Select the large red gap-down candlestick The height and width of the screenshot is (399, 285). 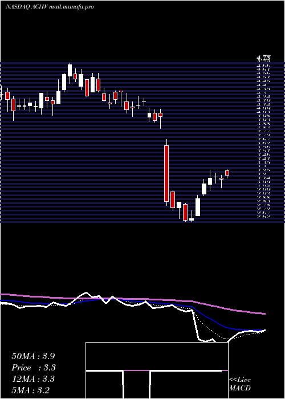tap(166, 173)
